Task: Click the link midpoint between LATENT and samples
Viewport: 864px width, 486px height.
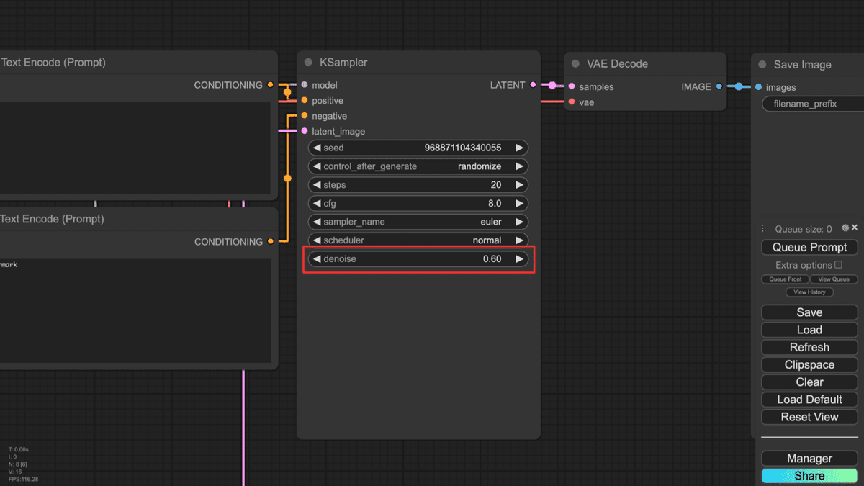Action: [552, 86]
